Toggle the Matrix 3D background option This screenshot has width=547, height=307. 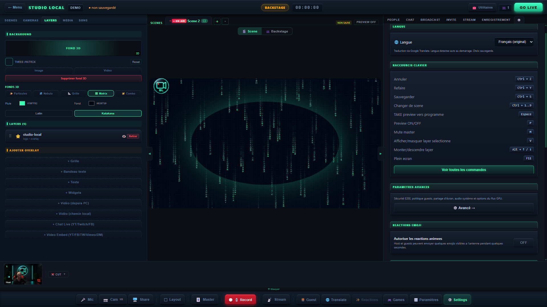coord(101,94)
